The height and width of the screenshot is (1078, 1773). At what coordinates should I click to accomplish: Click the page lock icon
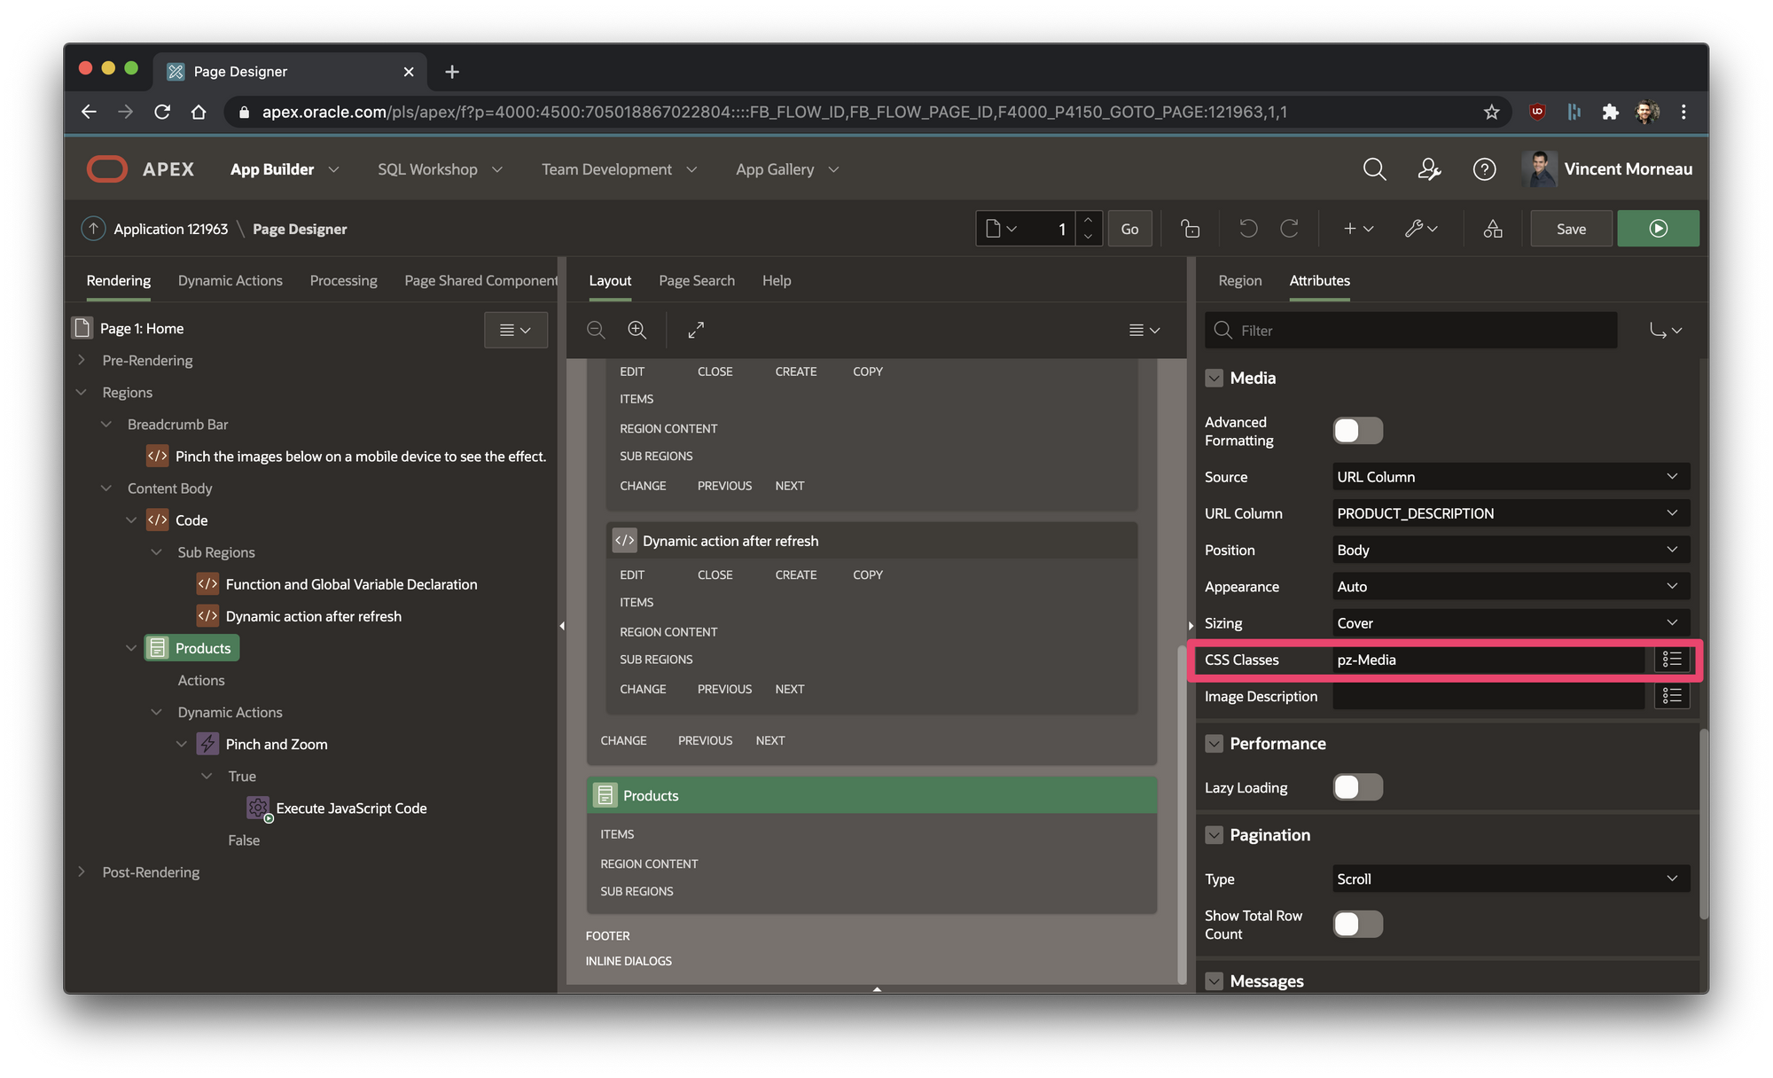click(1191, 229)
